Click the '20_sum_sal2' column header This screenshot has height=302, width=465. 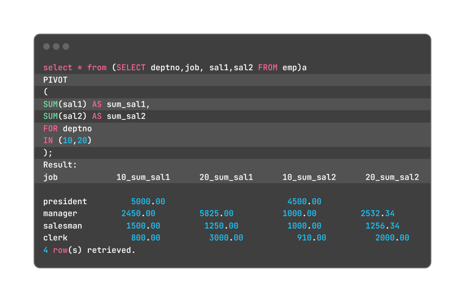point(392,177)
